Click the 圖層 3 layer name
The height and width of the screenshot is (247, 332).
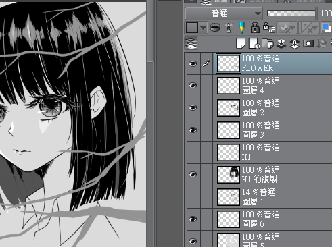click(253, 135)
